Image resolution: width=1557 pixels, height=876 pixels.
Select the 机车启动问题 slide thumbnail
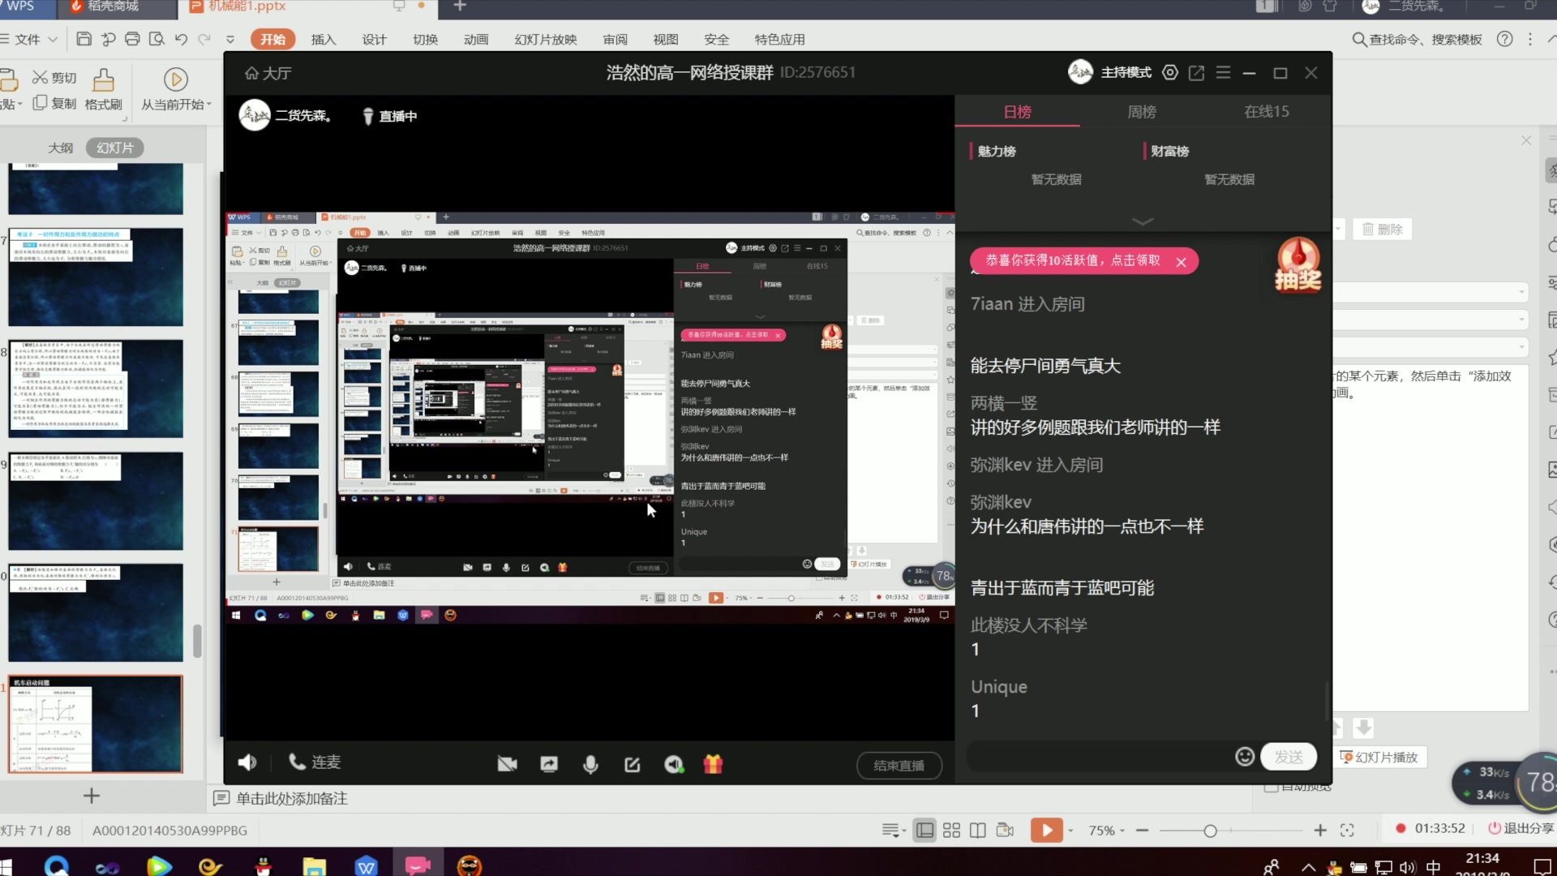[x=96, y=724]
